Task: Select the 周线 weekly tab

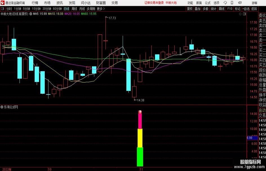Action: [x=74, y=9]
